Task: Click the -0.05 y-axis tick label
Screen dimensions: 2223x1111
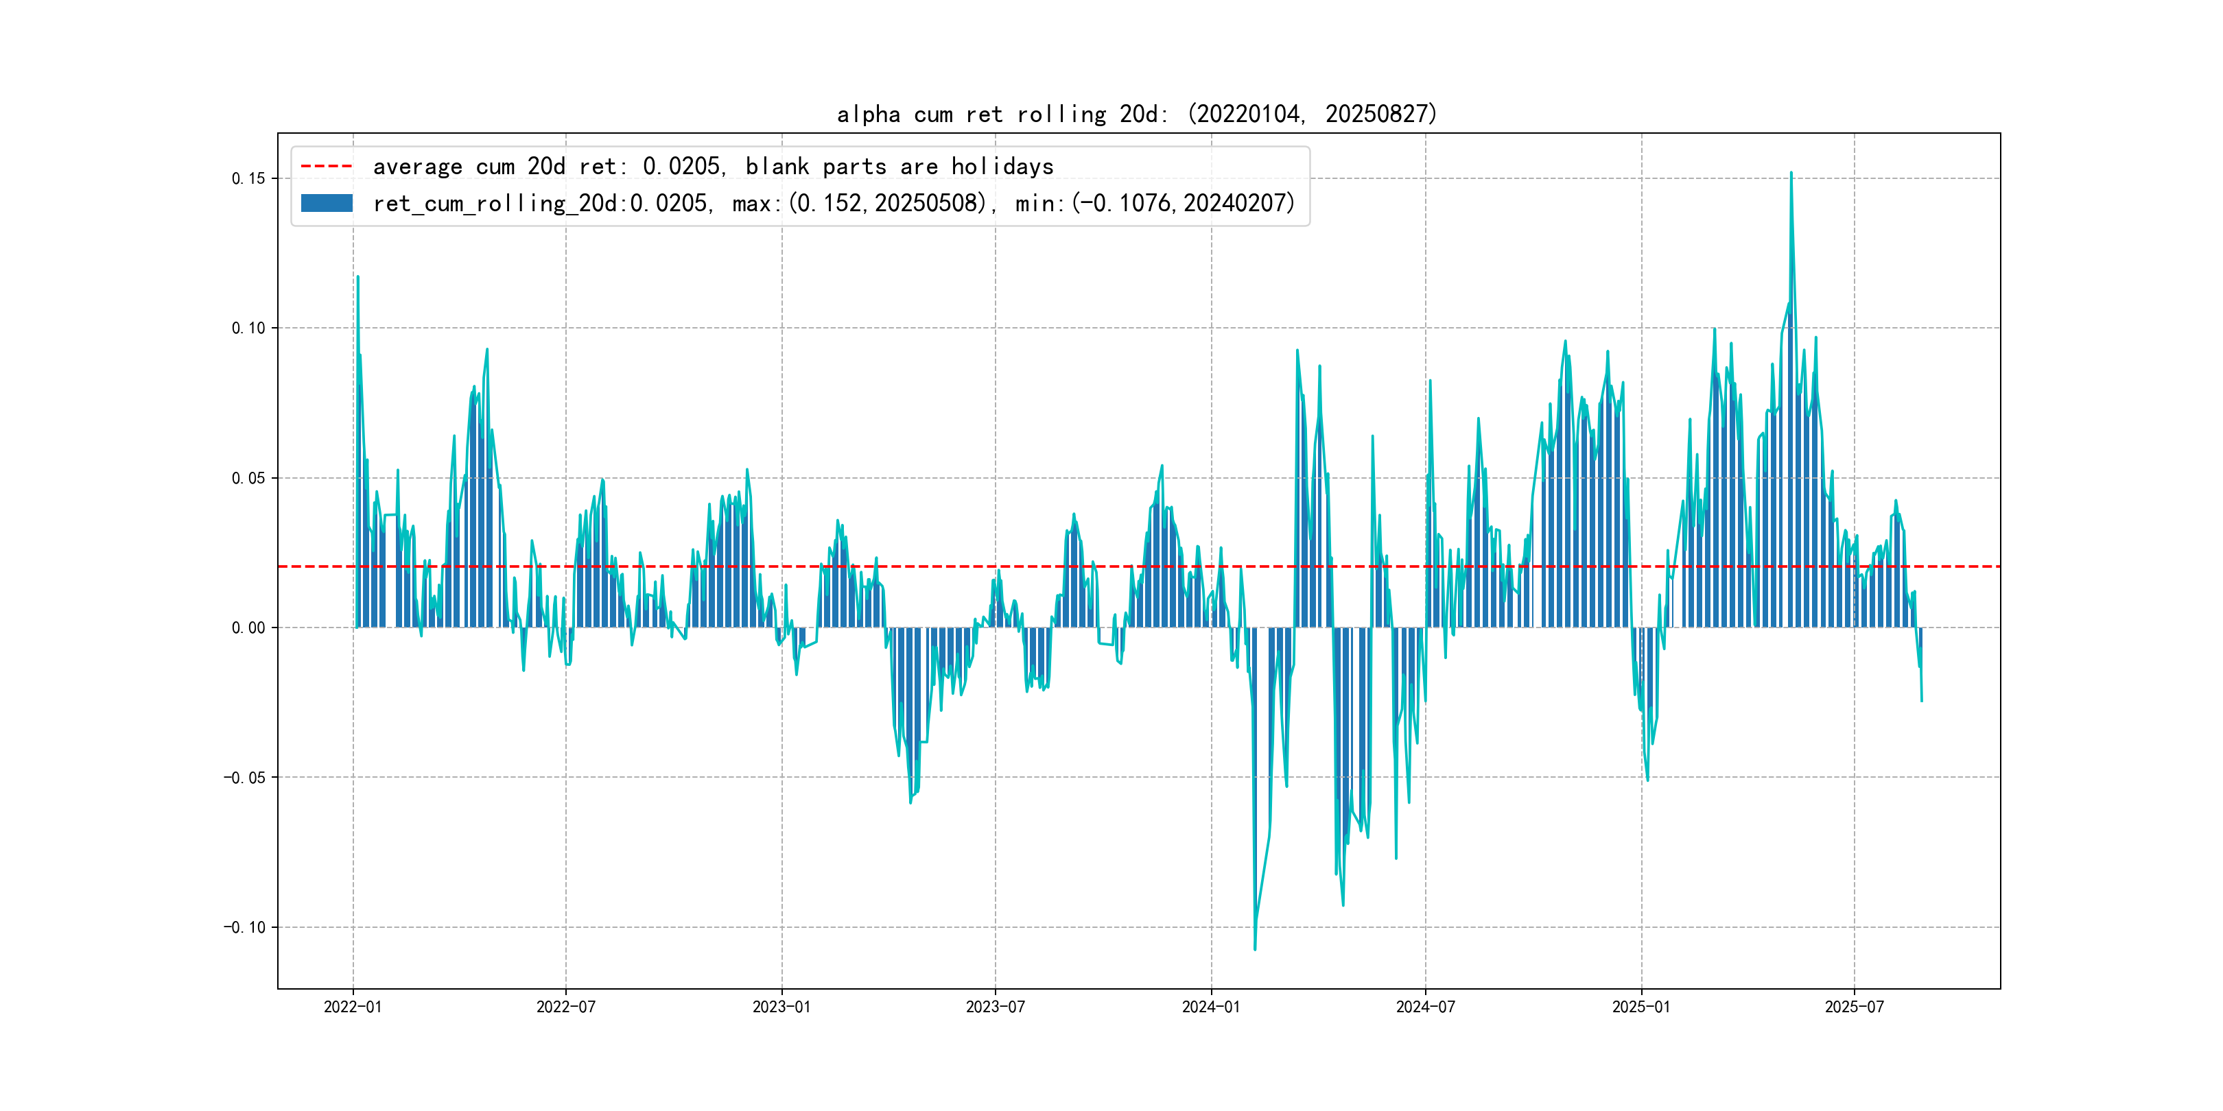Action: click(x=244, y=777)
